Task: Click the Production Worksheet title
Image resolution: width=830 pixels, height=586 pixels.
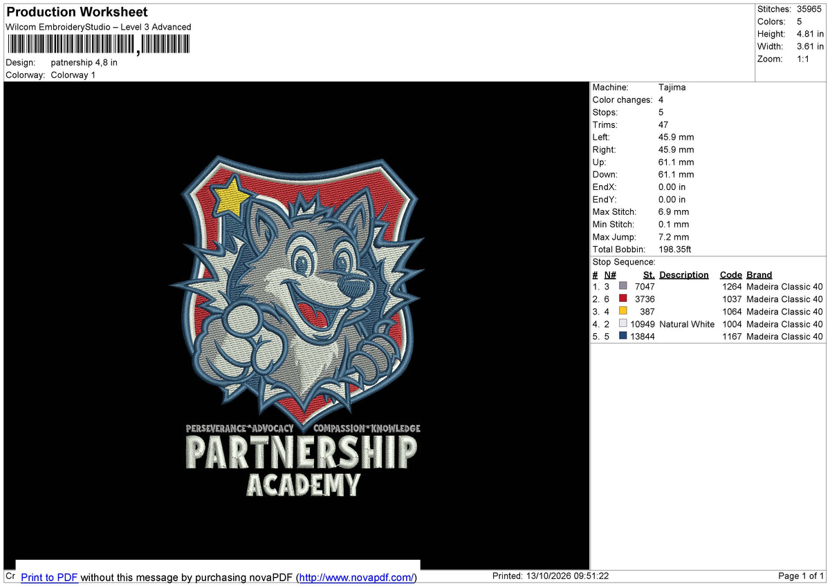Action: point(77,12)
